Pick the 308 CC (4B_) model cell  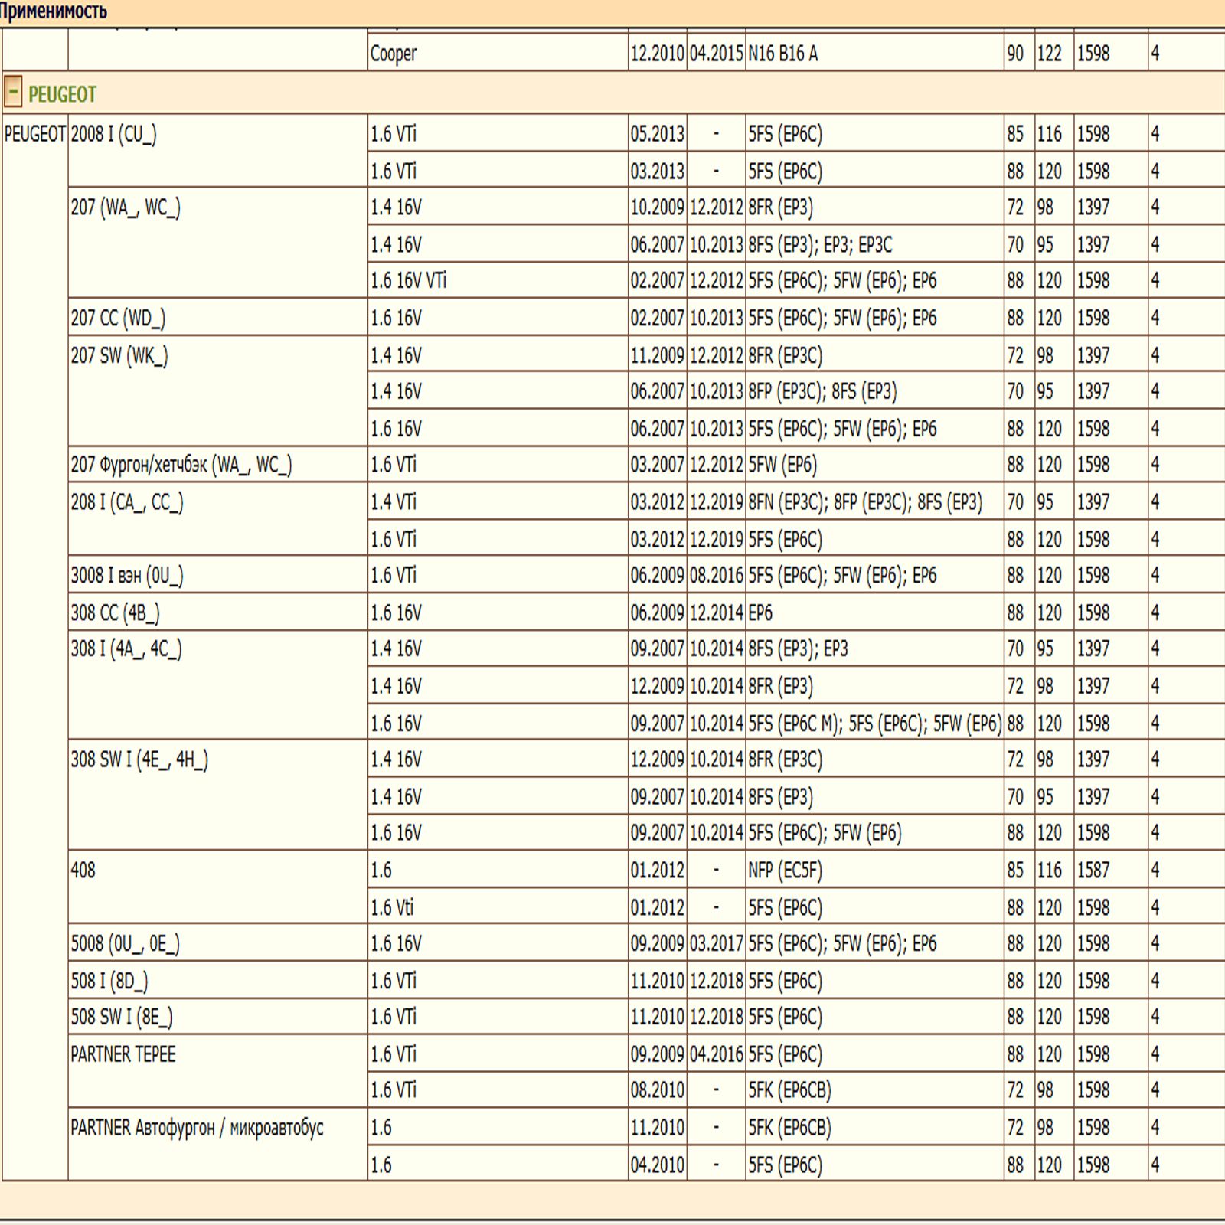[116, 612]
